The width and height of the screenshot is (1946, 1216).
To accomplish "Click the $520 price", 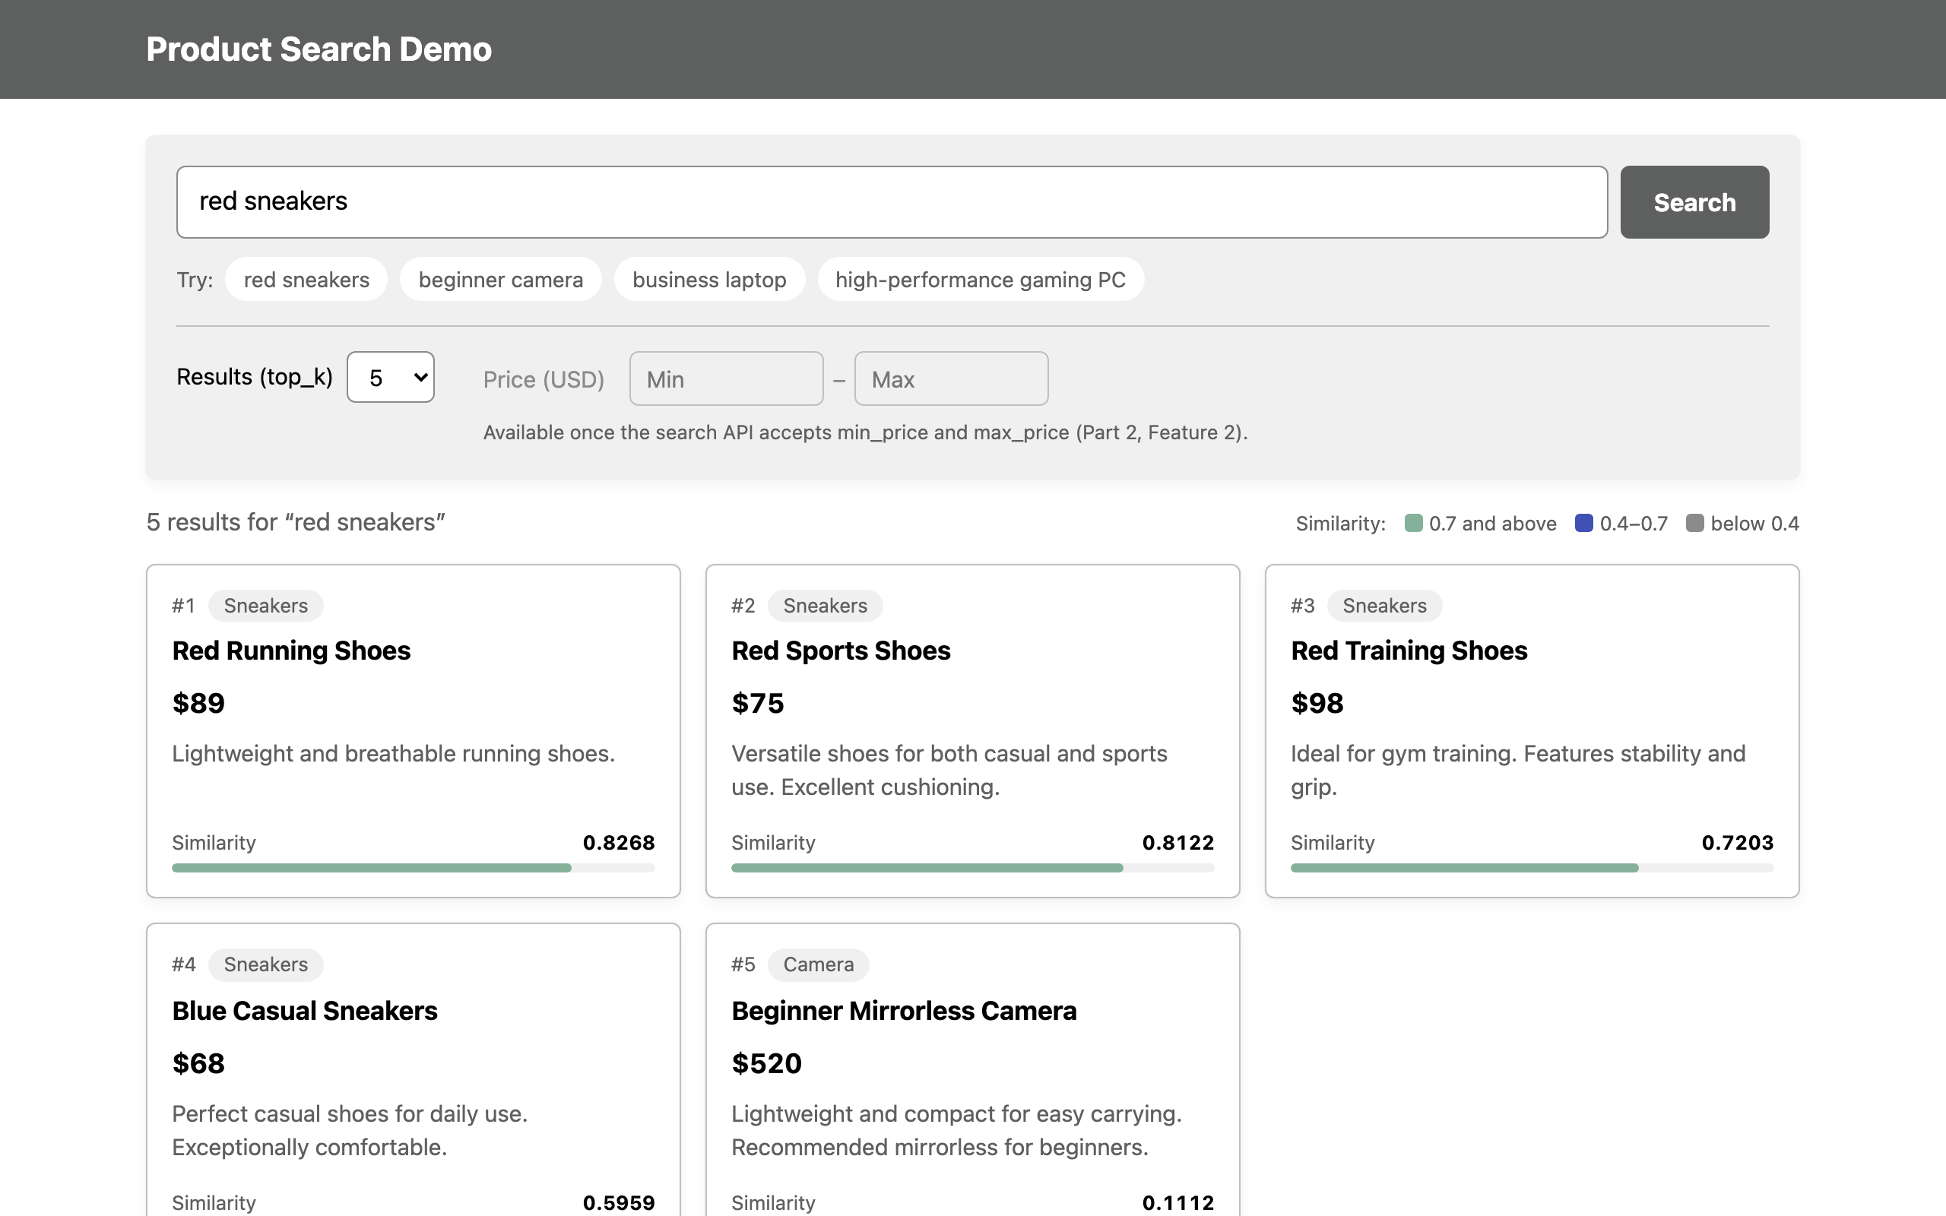I will pos(766,1063).
